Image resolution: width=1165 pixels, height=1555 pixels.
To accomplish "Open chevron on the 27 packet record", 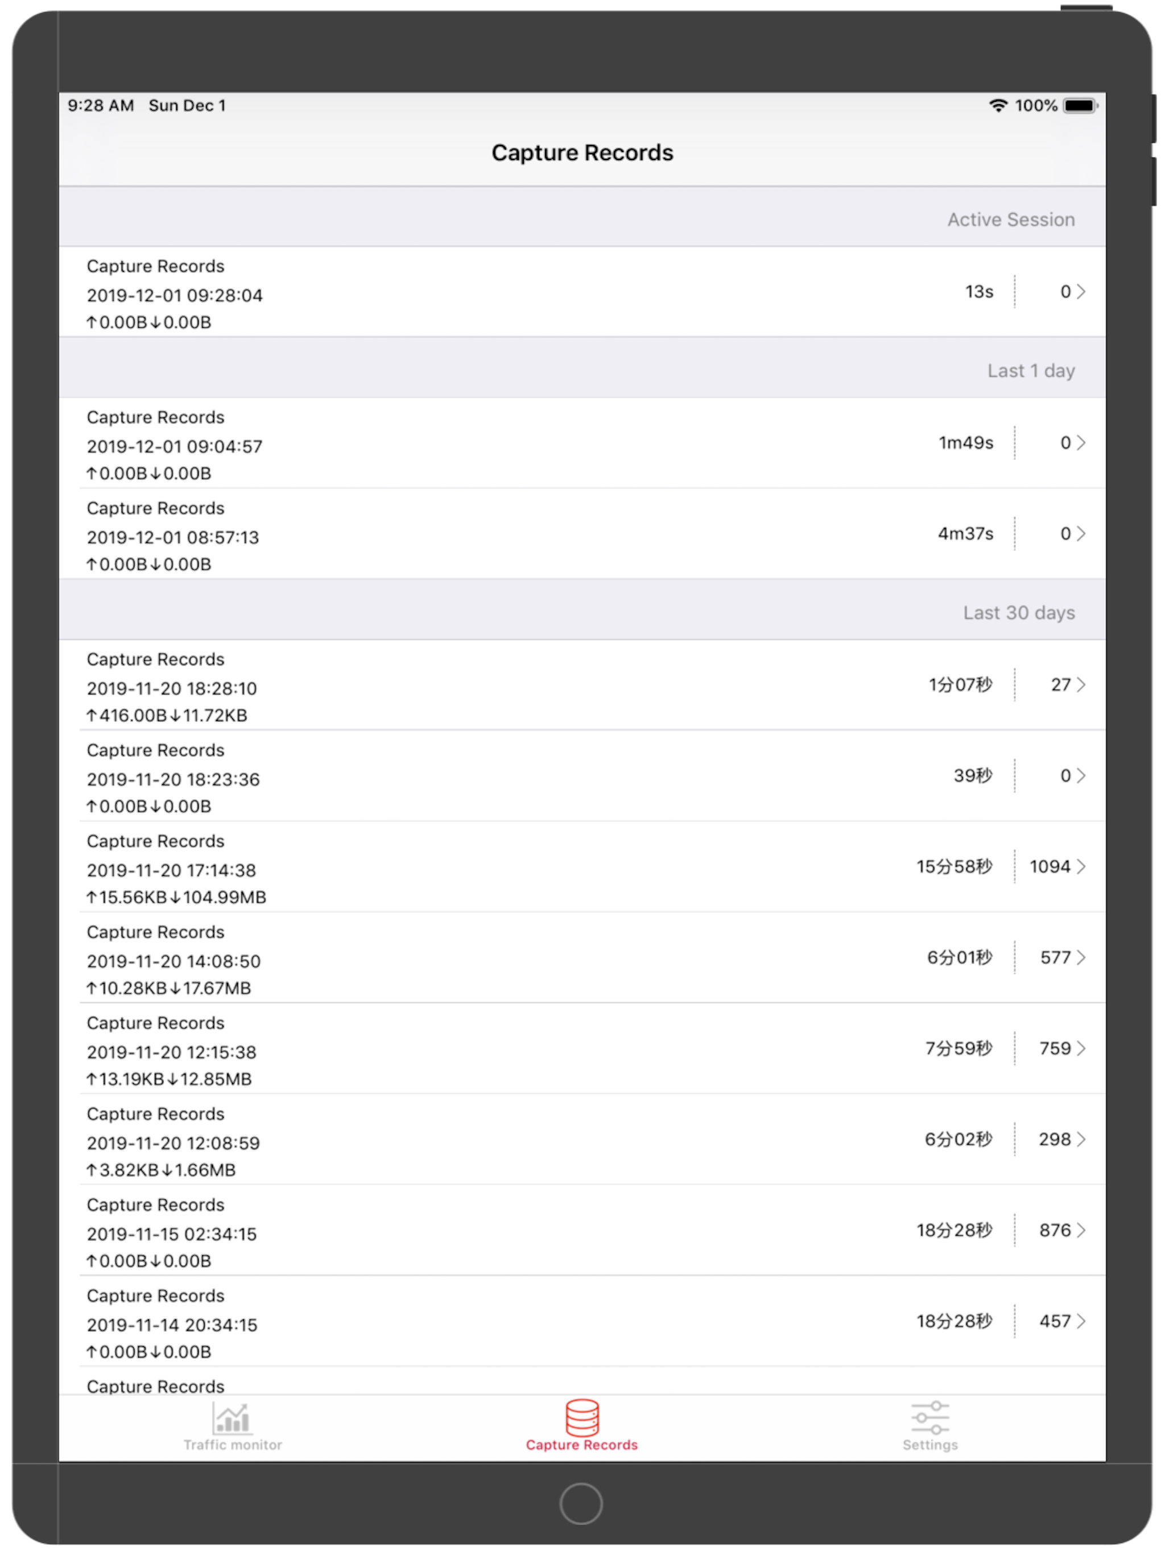I will 1083,685.
